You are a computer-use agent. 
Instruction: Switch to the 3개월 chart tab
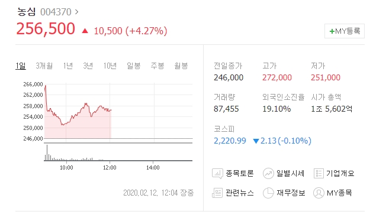pyautogui.click(x=44, y=66)
